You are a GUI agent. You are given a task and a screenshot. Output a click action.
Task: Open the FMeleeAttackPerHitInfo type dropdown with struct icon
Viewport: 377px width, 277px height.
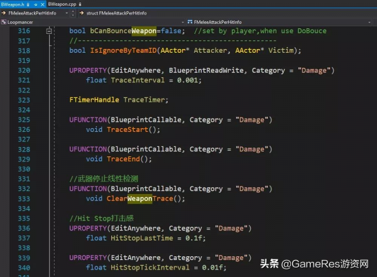click(x=279, y=22)
